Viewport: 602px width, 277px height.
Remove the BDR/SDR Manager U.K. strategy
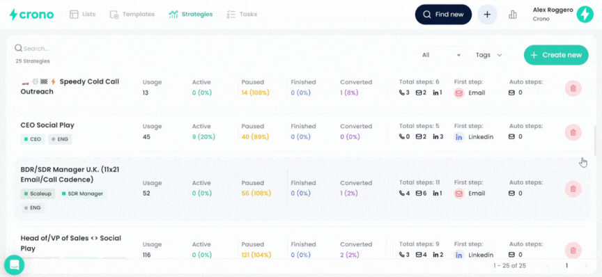573,189
